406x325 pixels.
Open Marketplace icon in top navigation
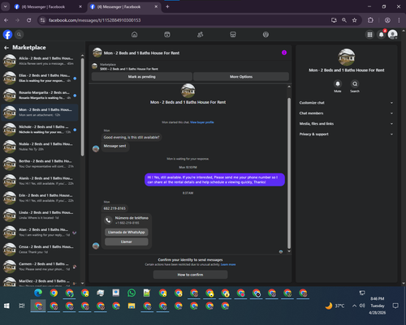coord(233,35)
